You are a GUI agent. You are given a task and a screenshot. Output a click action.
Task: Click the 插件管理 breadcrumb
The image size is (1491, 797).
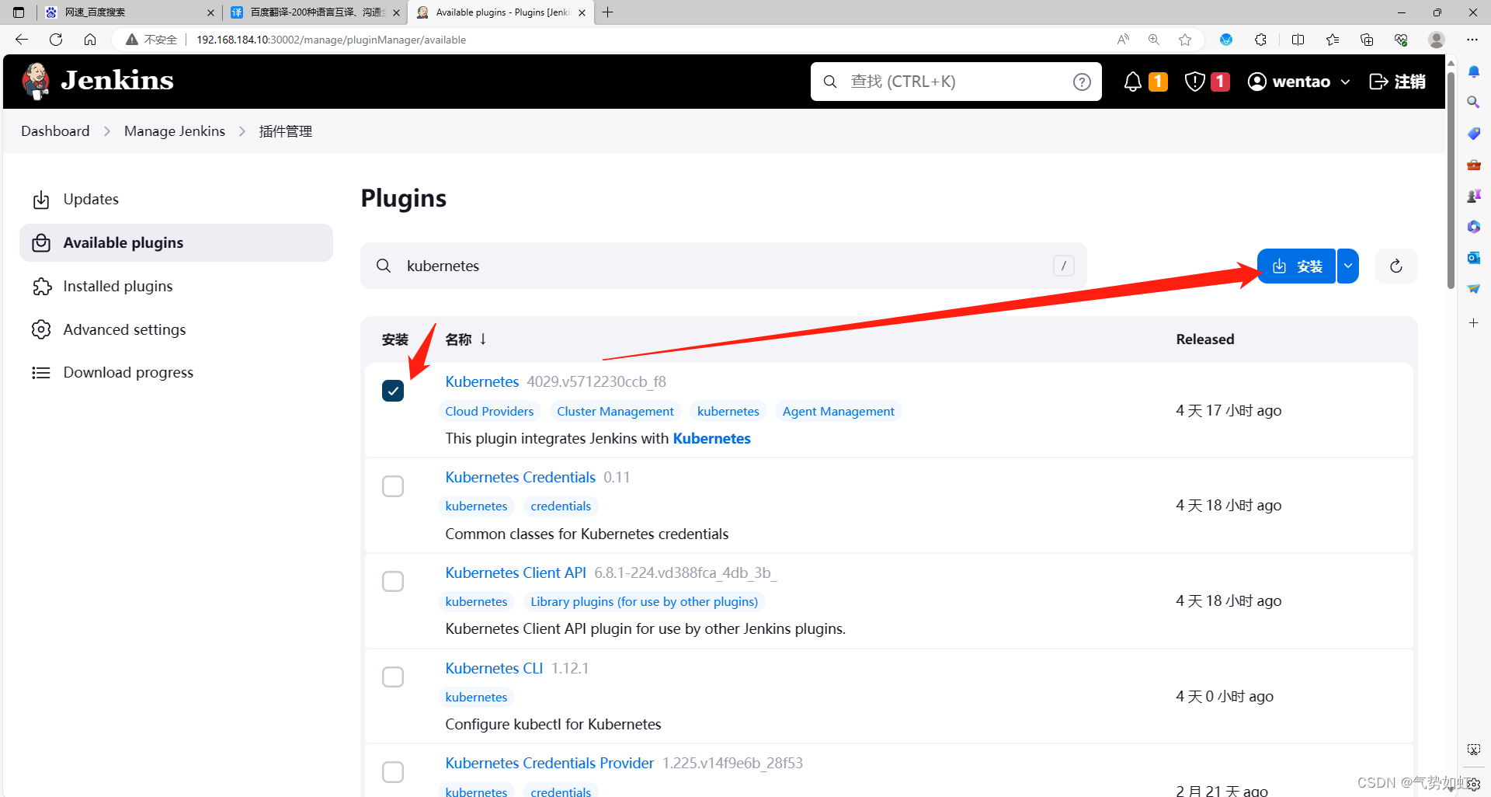(x=286, y=131)
